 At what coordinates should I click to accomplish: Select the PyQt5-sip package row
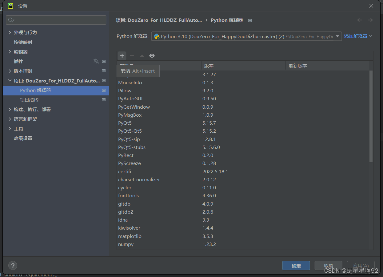243,139
